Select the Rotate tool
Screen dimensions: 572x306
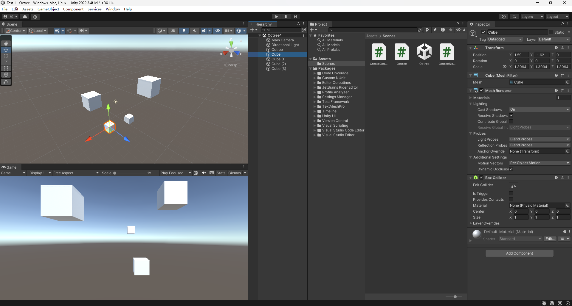(6, 56)
